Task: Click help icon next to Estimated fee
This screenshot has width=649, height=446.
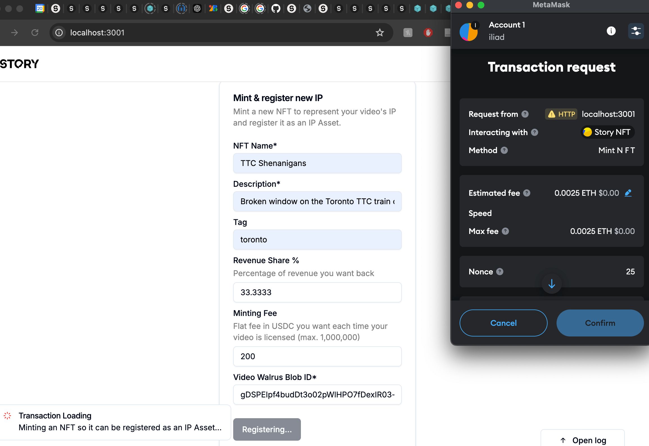Action: tap(527, 193)
